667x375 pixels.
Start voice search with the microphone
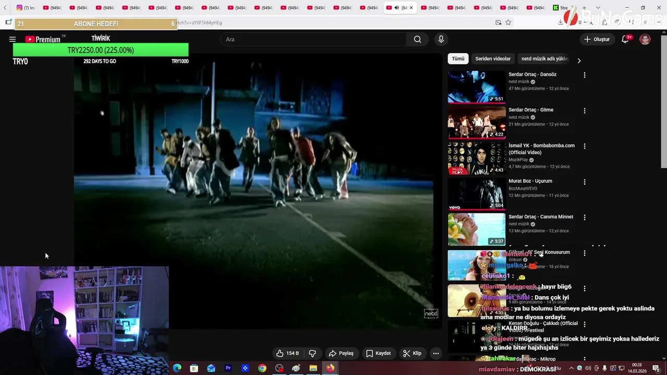pyautogui.click(x=441, y=40)
